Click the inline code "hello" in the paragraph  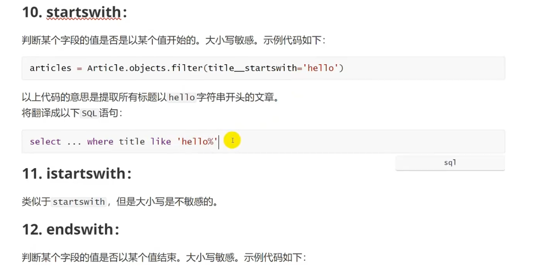182,98
